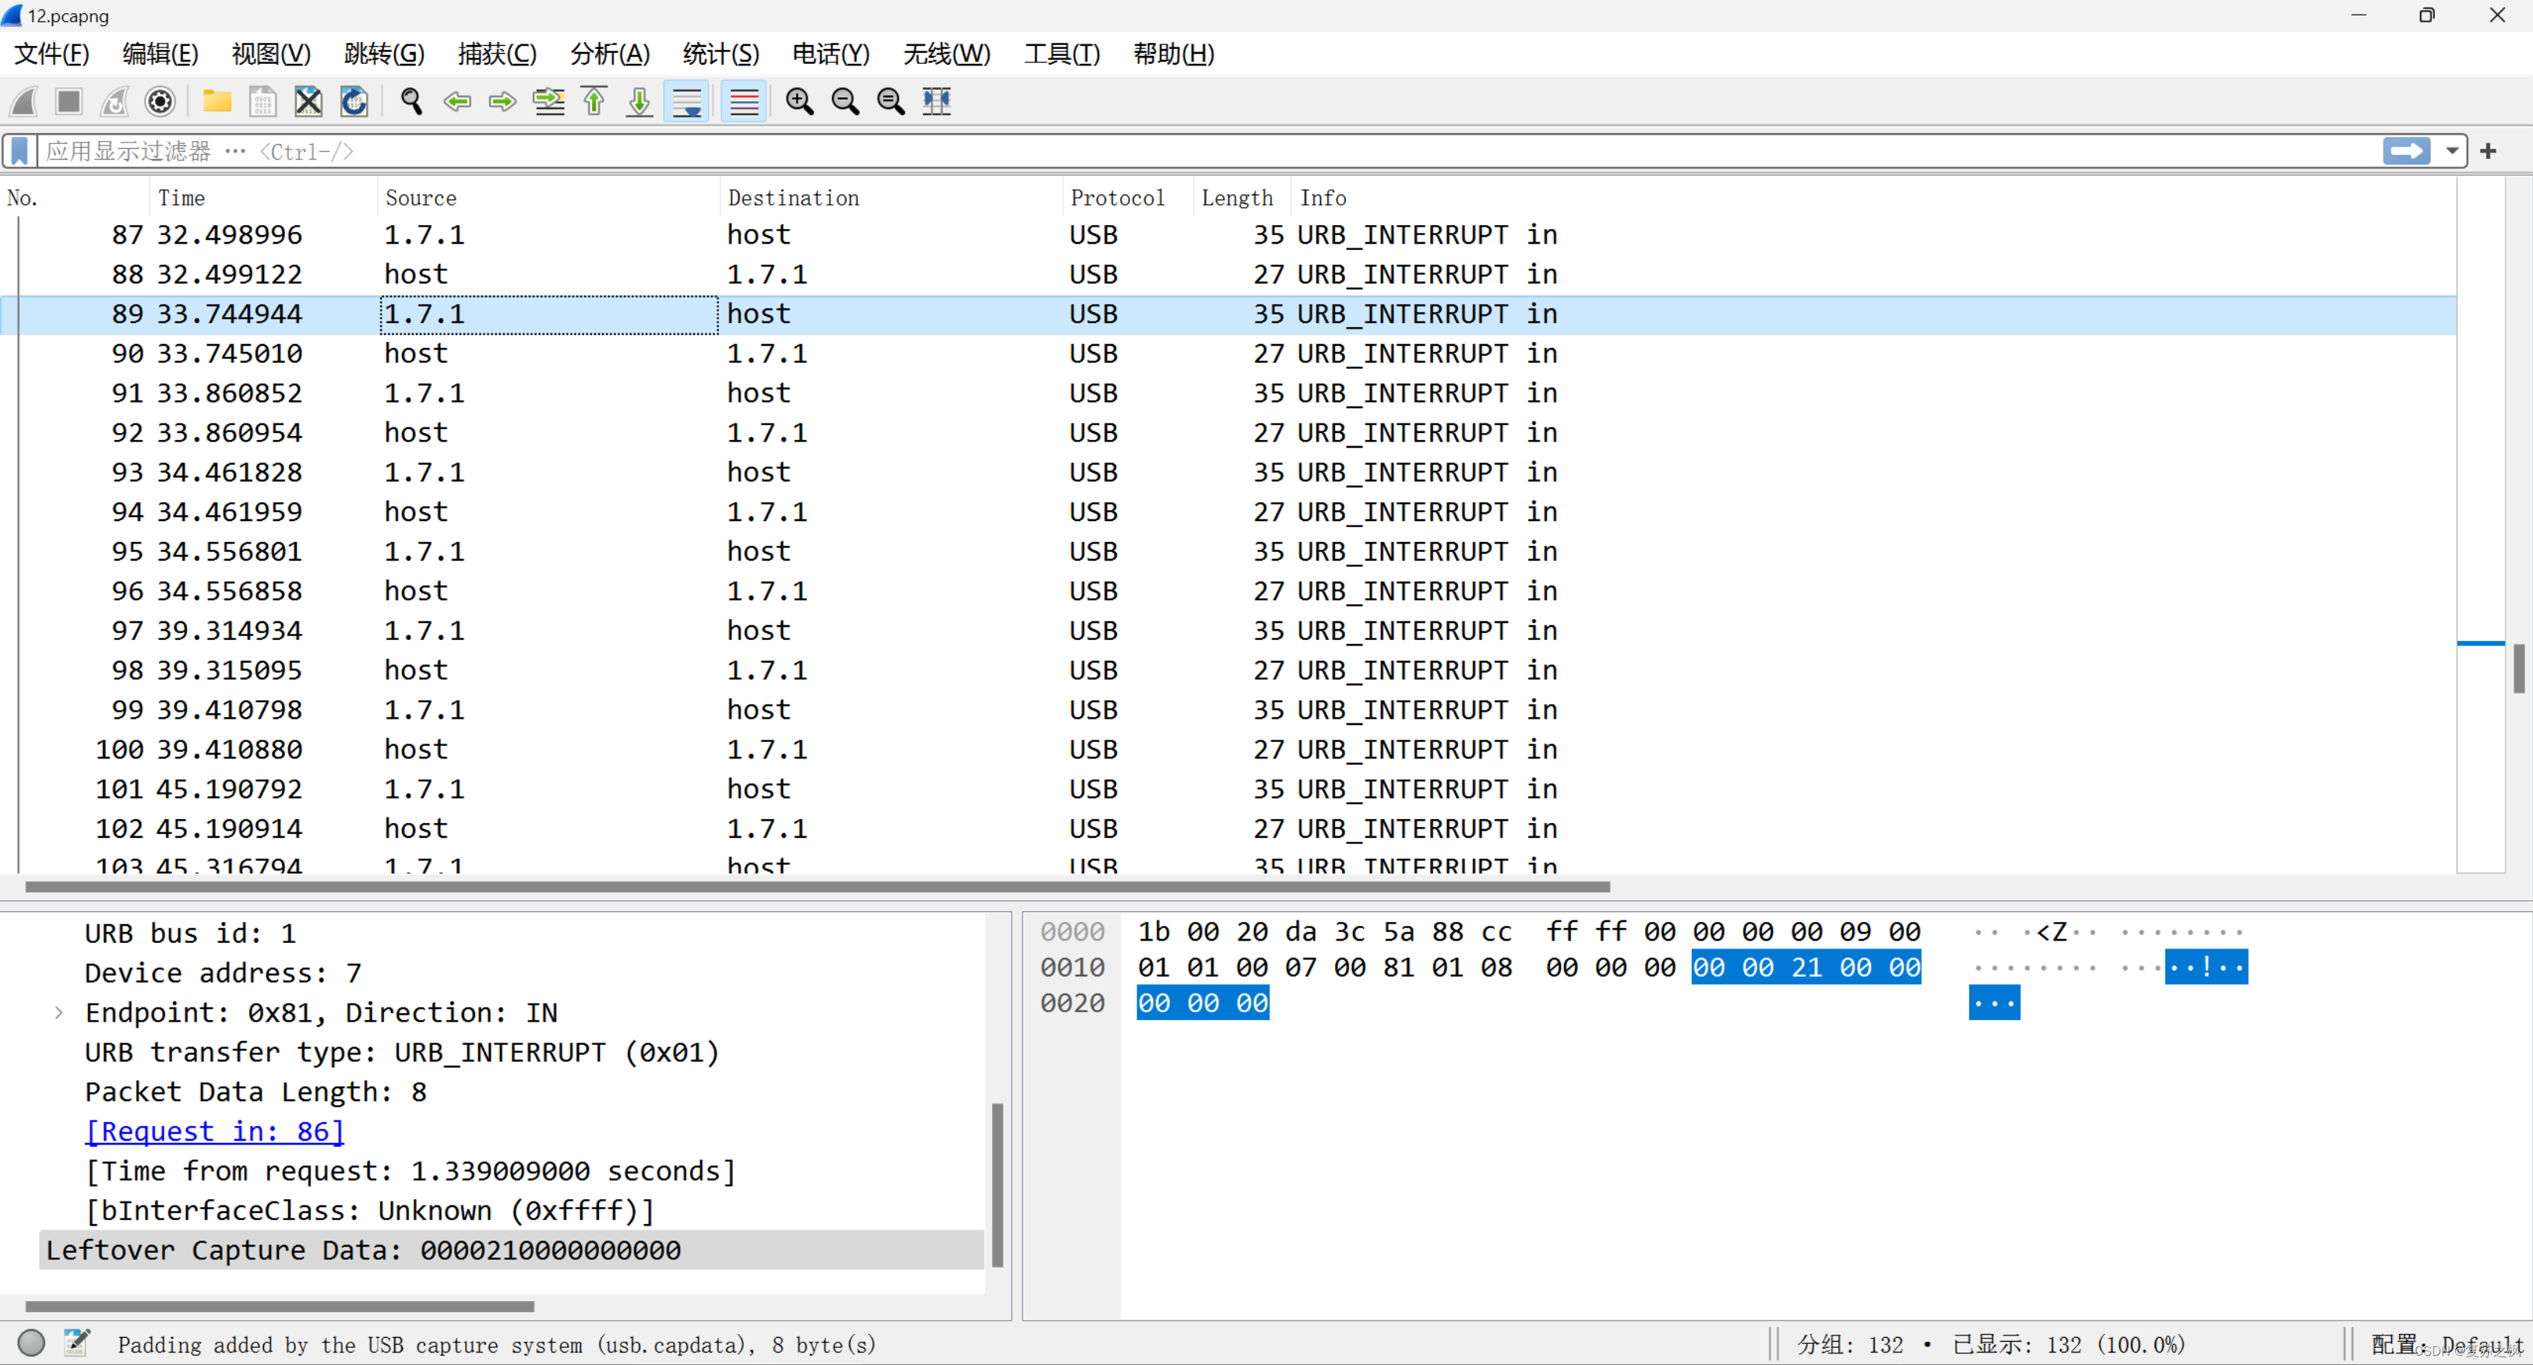
Task: Reload the capture file icon
Action: point(354,101)
